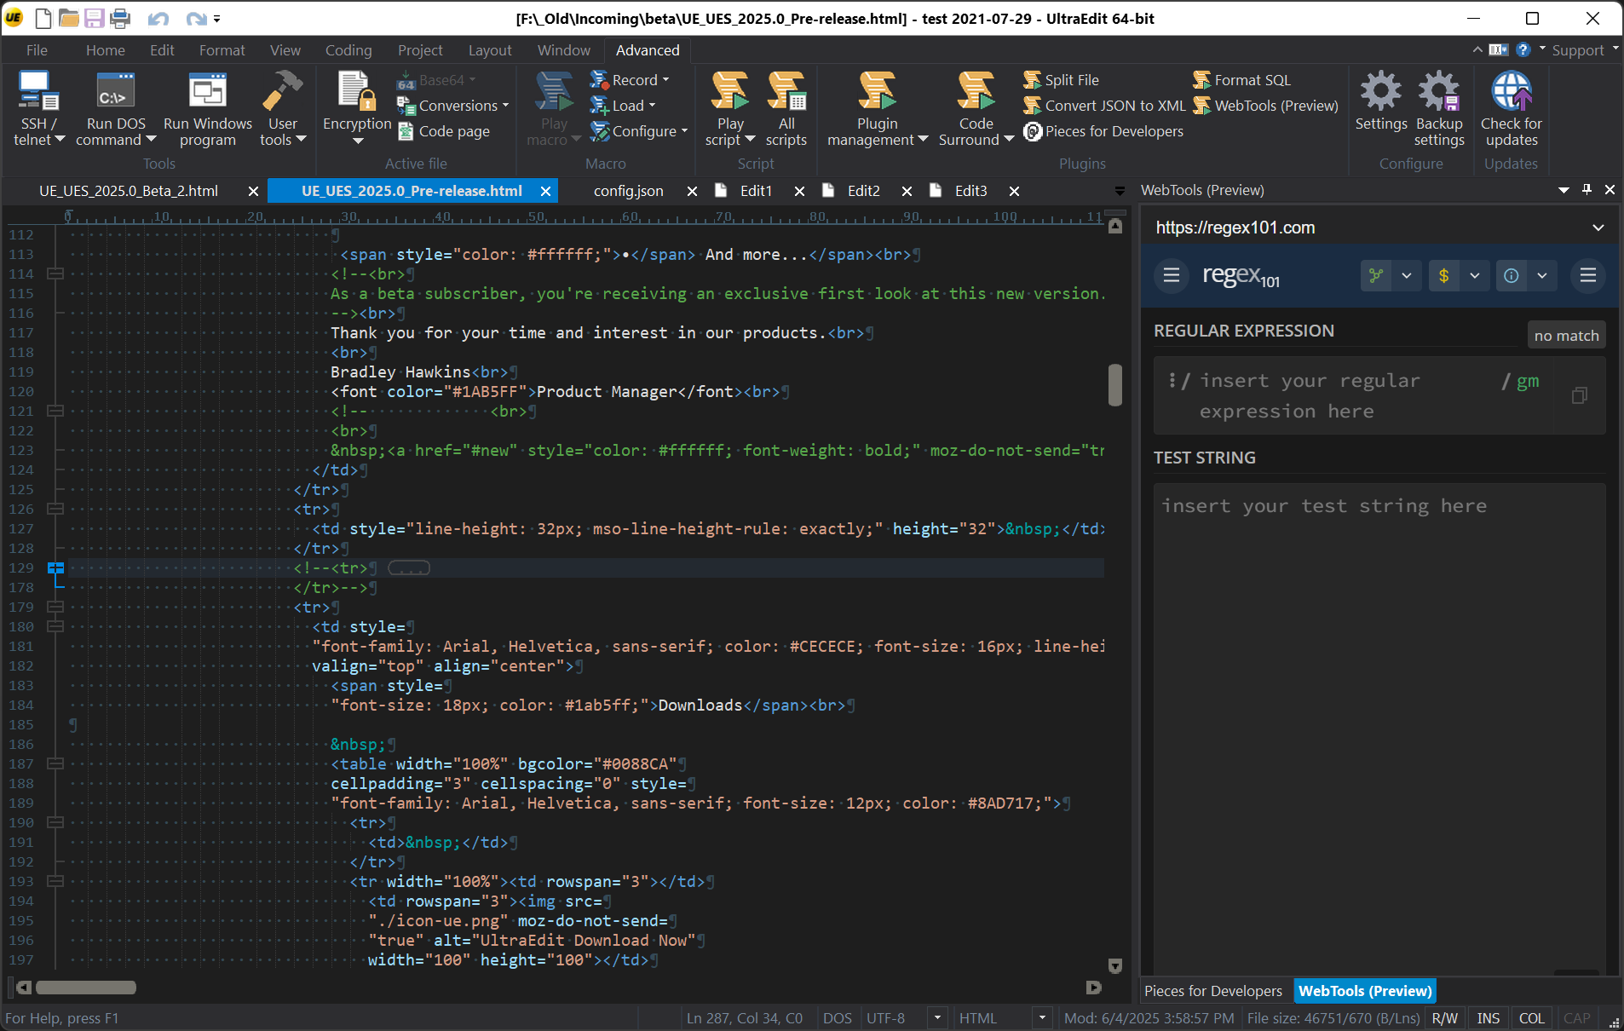Switch to the Coding ribbon tab
This screenshot has width=1624, height=1031.
(x=348, y=50)
